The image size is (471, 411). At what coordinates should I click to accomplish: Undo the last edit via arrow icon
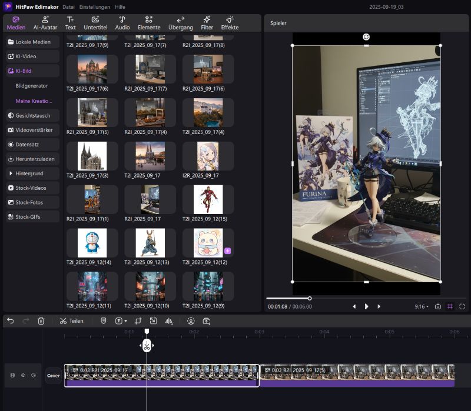click(x=11, y=320)
